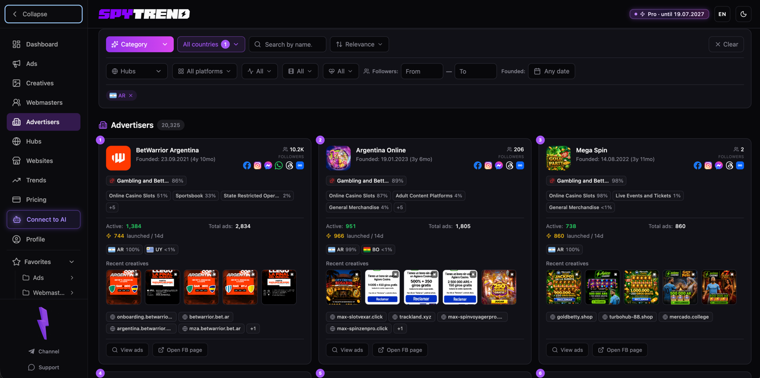Open first BetWarrior recent creative thumbnail
Viewport: 760px width, 378px height.
tap(123, 287)
